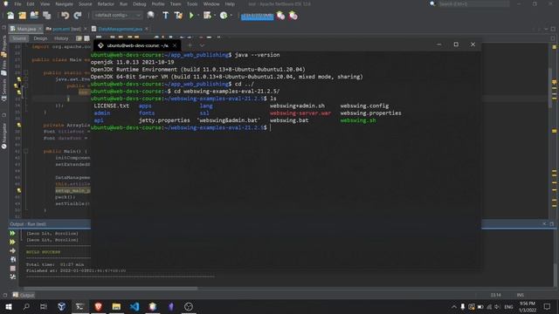
Task: Click the NetBeans quick search field
Action: (x=473, y=3)
